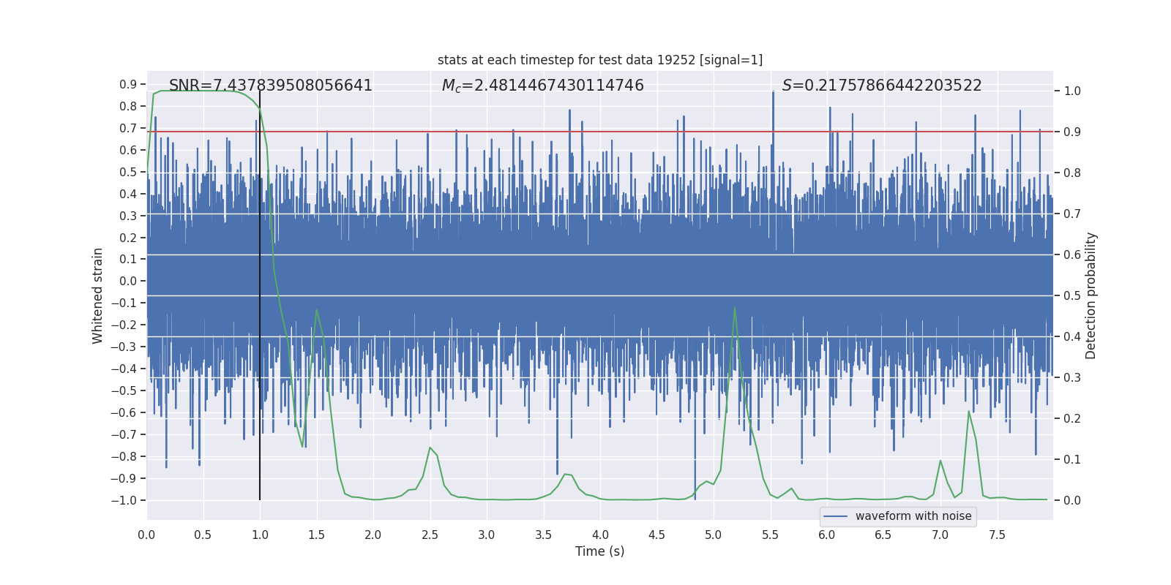Viewport: 1171px width, 585px height.
Task: Click the x-axis tick label 3.5
Action: tap(543, 535)
